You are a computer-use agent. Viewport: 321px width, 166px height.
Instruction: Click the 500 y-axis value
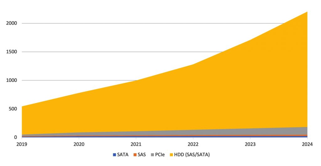pyautogui.click(x=13, y=109)
